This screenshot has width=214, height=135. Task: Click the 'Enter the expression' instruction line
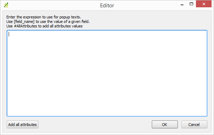pyautogui.click(x=43, y=17)
